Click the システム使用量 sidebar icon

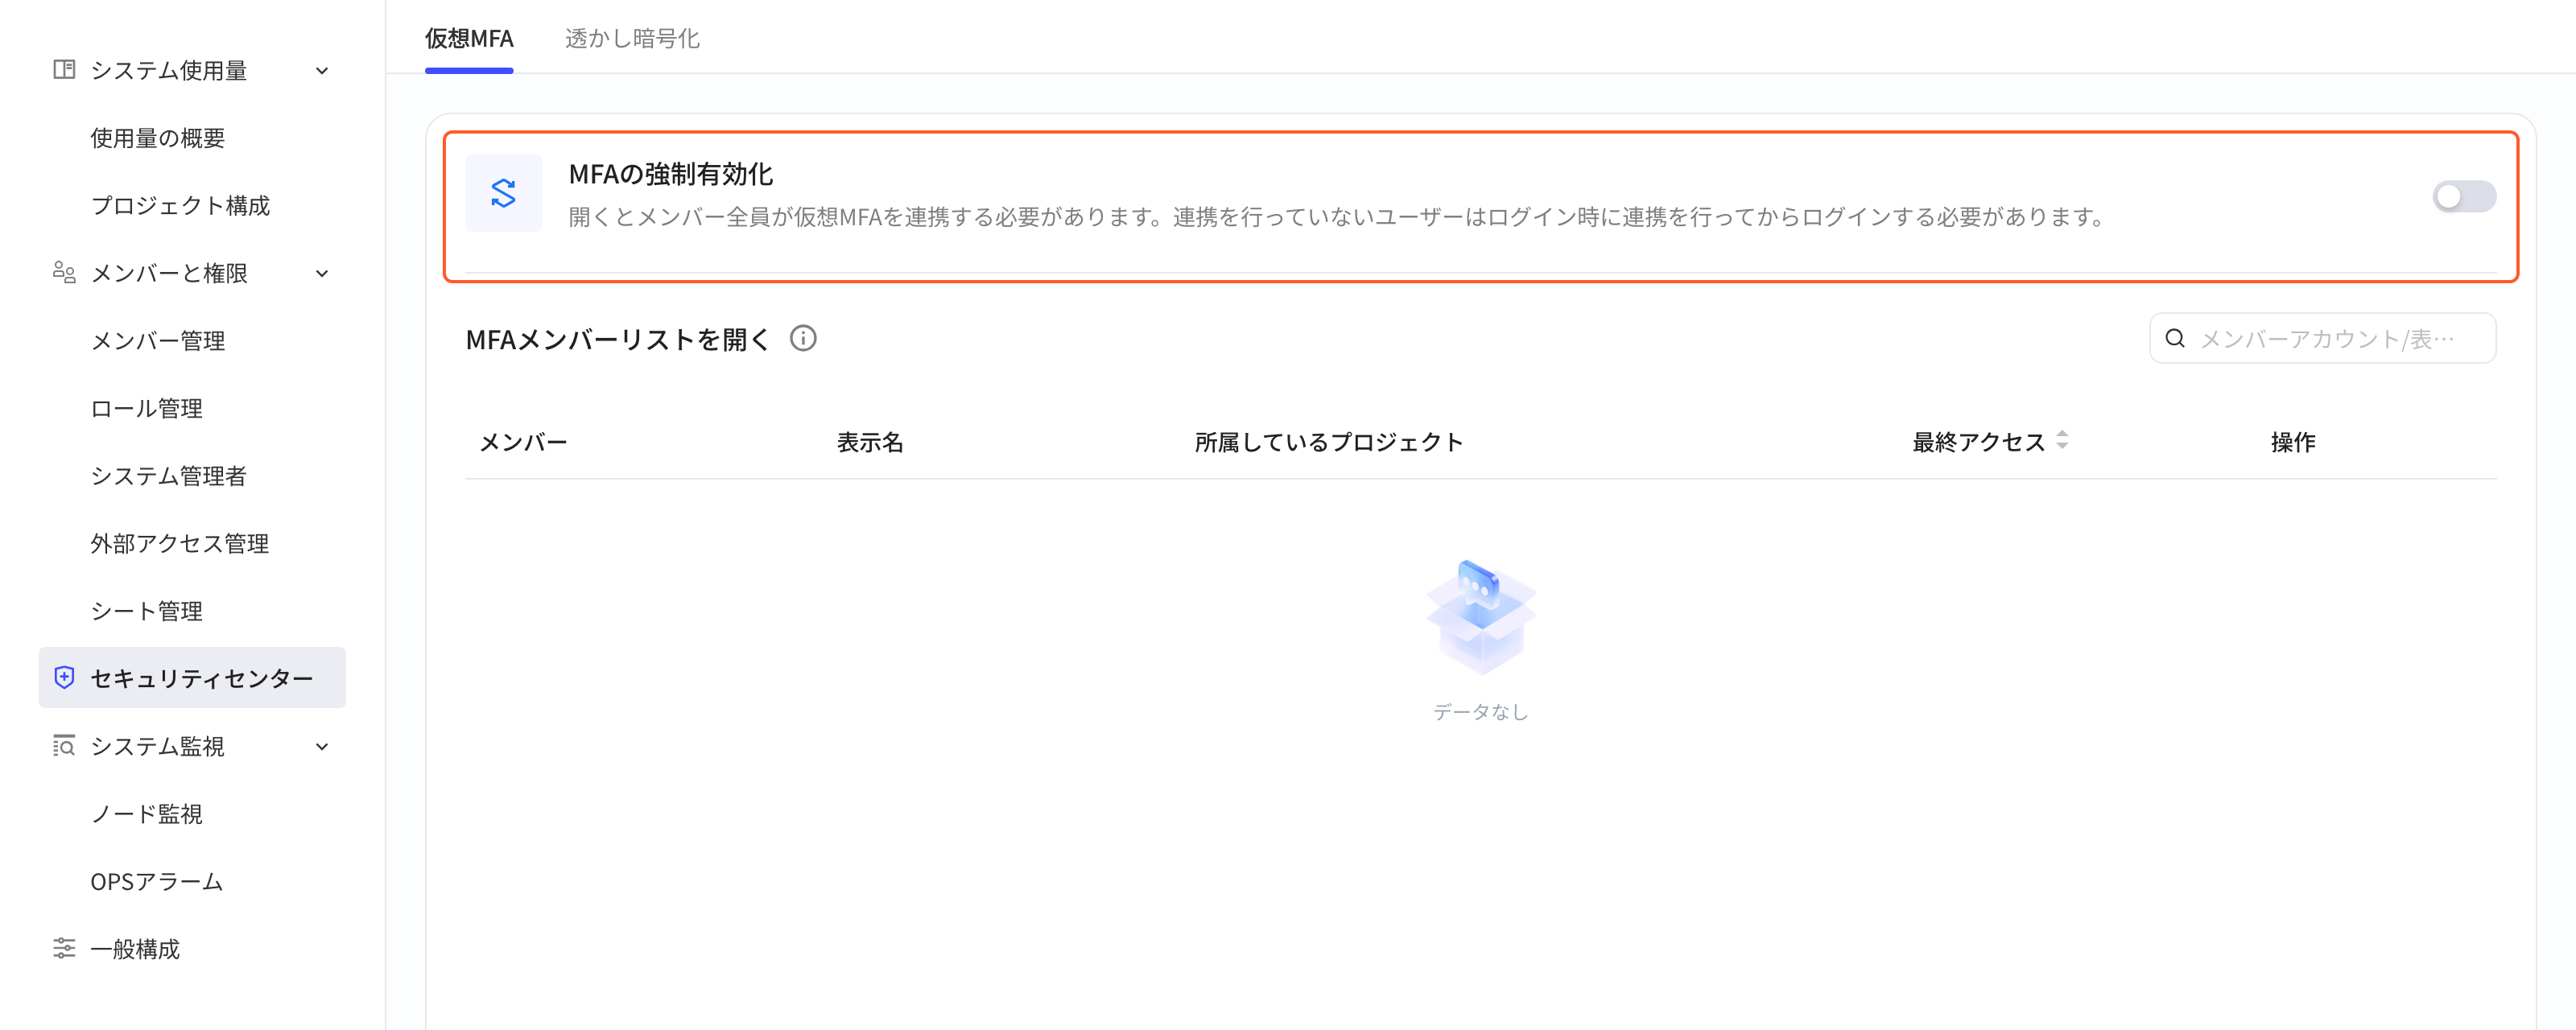(64, 70)
